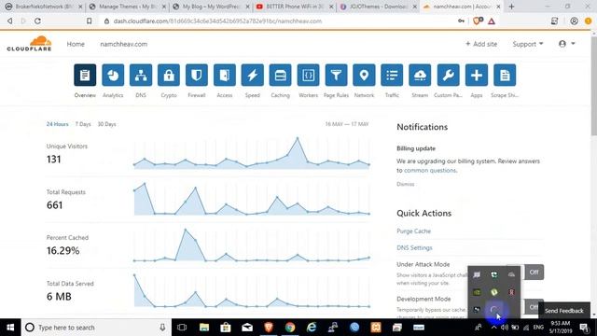Screen dimensions: 597x336
Task: Open the Speed lightning icon
Action: (253, 75)
